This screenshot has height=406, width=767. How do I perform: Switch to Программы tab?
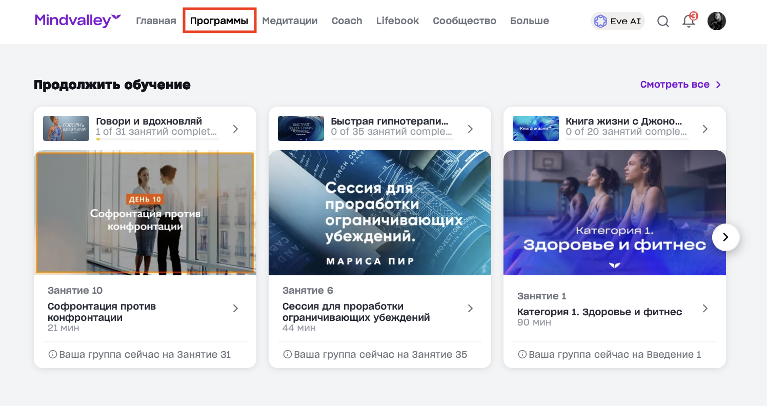pos(219,21)
